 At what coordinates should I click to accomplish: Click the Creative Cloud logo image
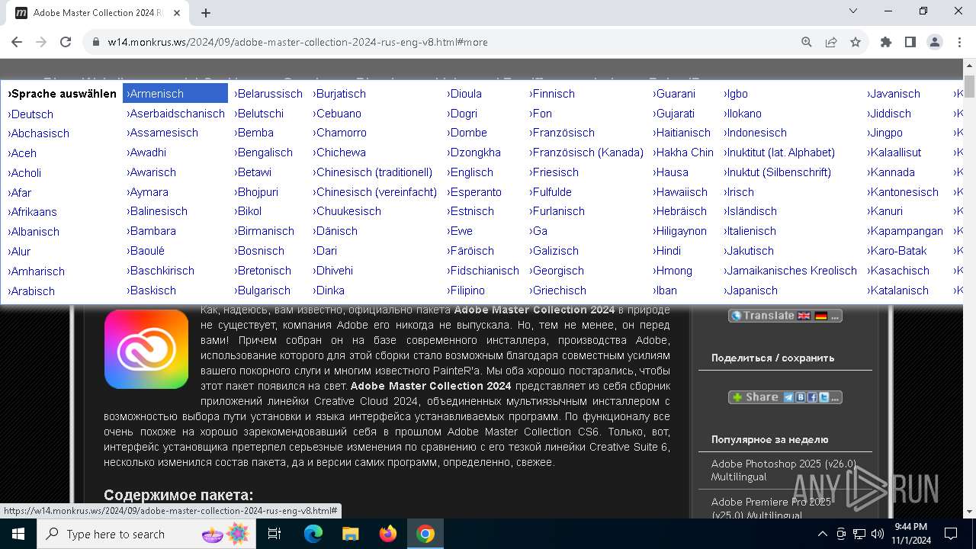146,348
